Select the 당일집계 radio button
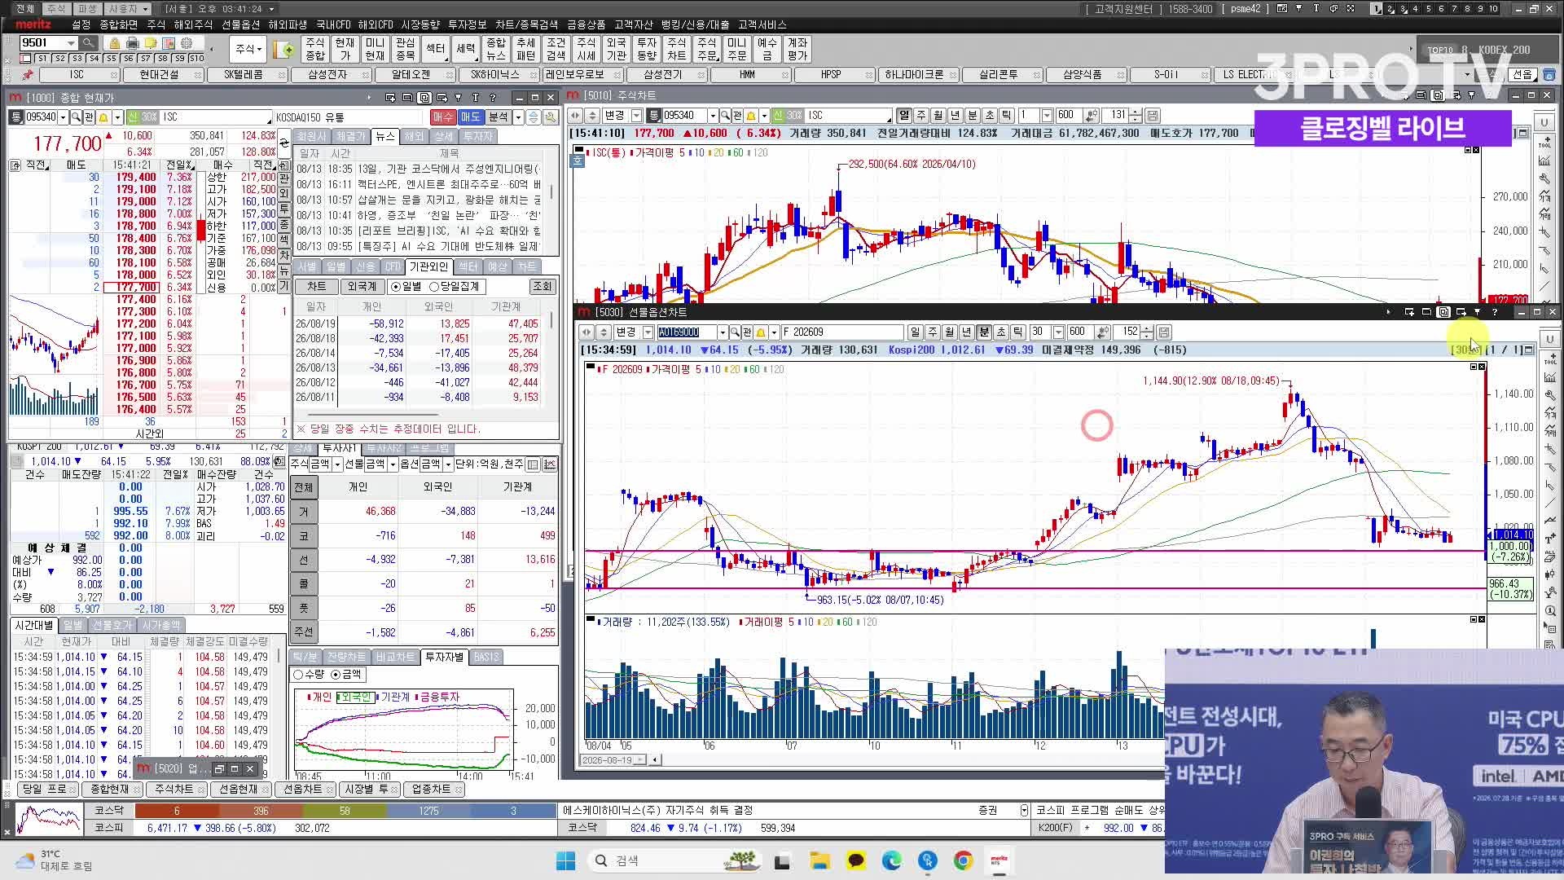1564x880 pixels. pos(434,287)
